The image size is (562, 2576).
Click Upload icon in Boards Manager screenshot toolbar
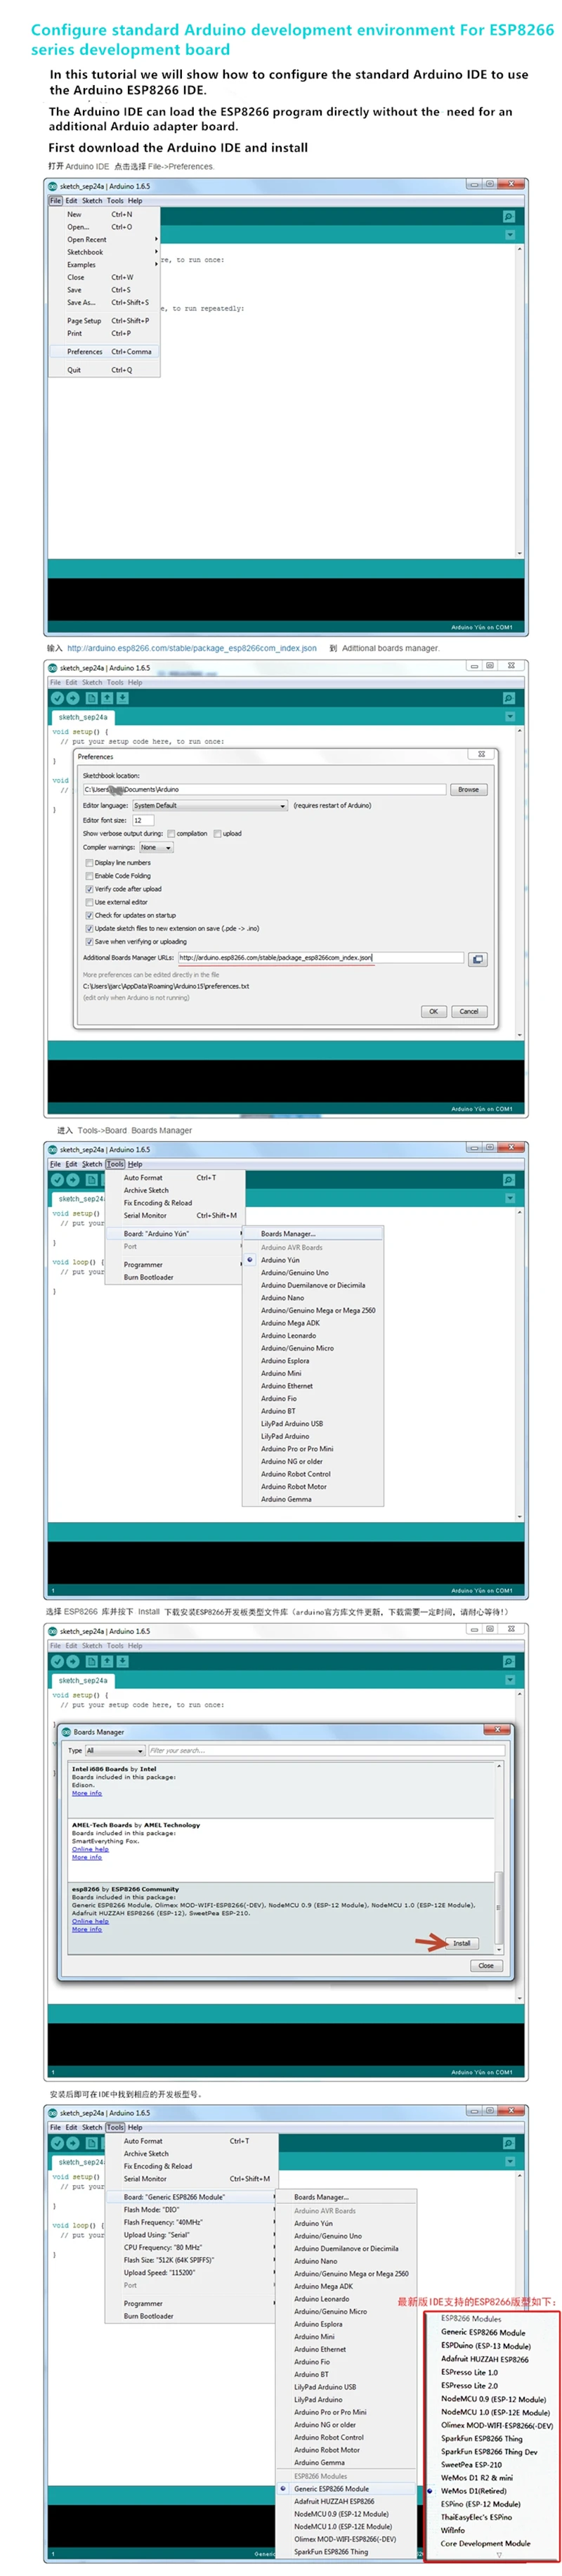[72, 1661]
